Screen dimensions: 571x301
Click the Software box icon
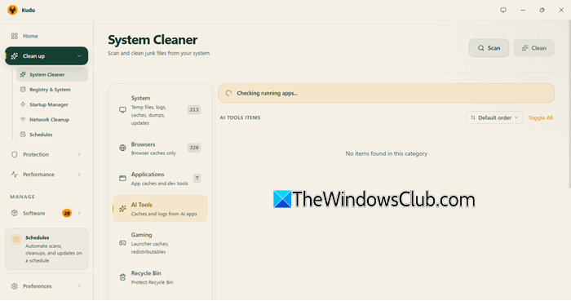[x=14, y=213]
